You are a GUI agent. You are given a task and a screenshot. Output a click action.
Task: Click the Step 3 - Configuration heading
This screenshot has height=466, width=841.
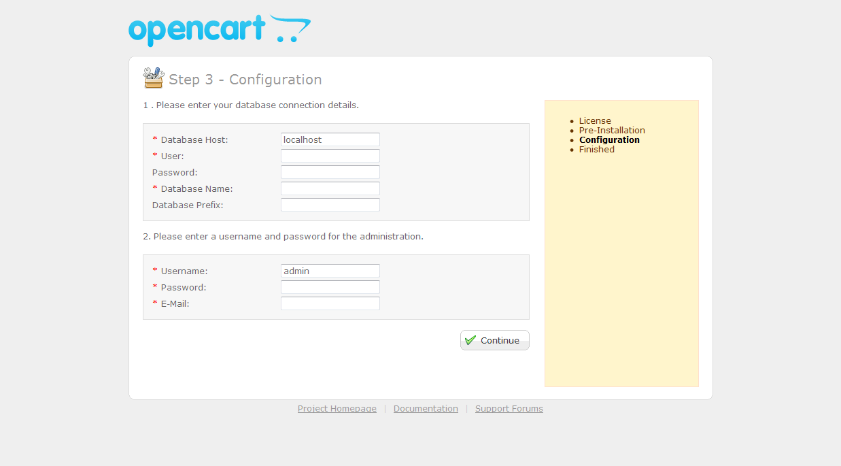click(x=245, y=80)
